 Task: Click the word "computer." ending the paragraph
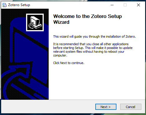[60, 55]
